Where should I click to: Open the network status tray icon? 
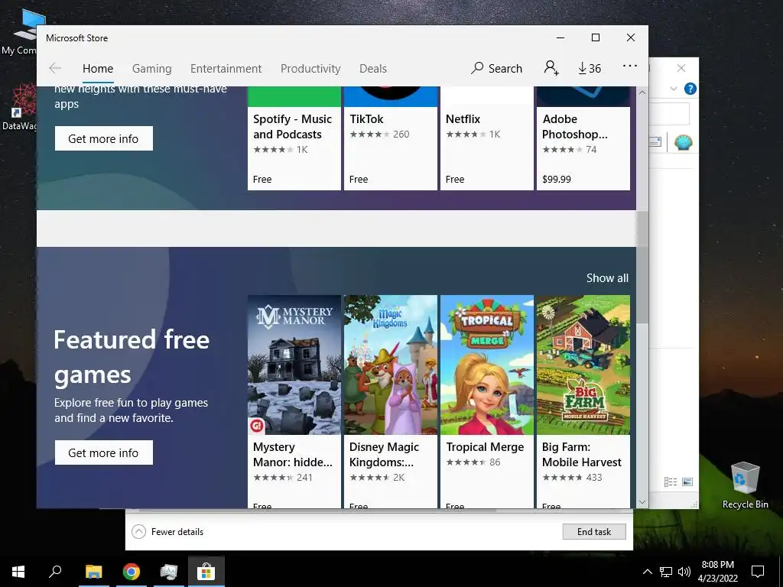666,572
